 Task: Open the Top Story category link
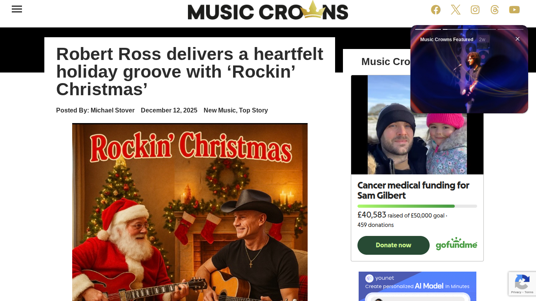click(x=253, y=111)
